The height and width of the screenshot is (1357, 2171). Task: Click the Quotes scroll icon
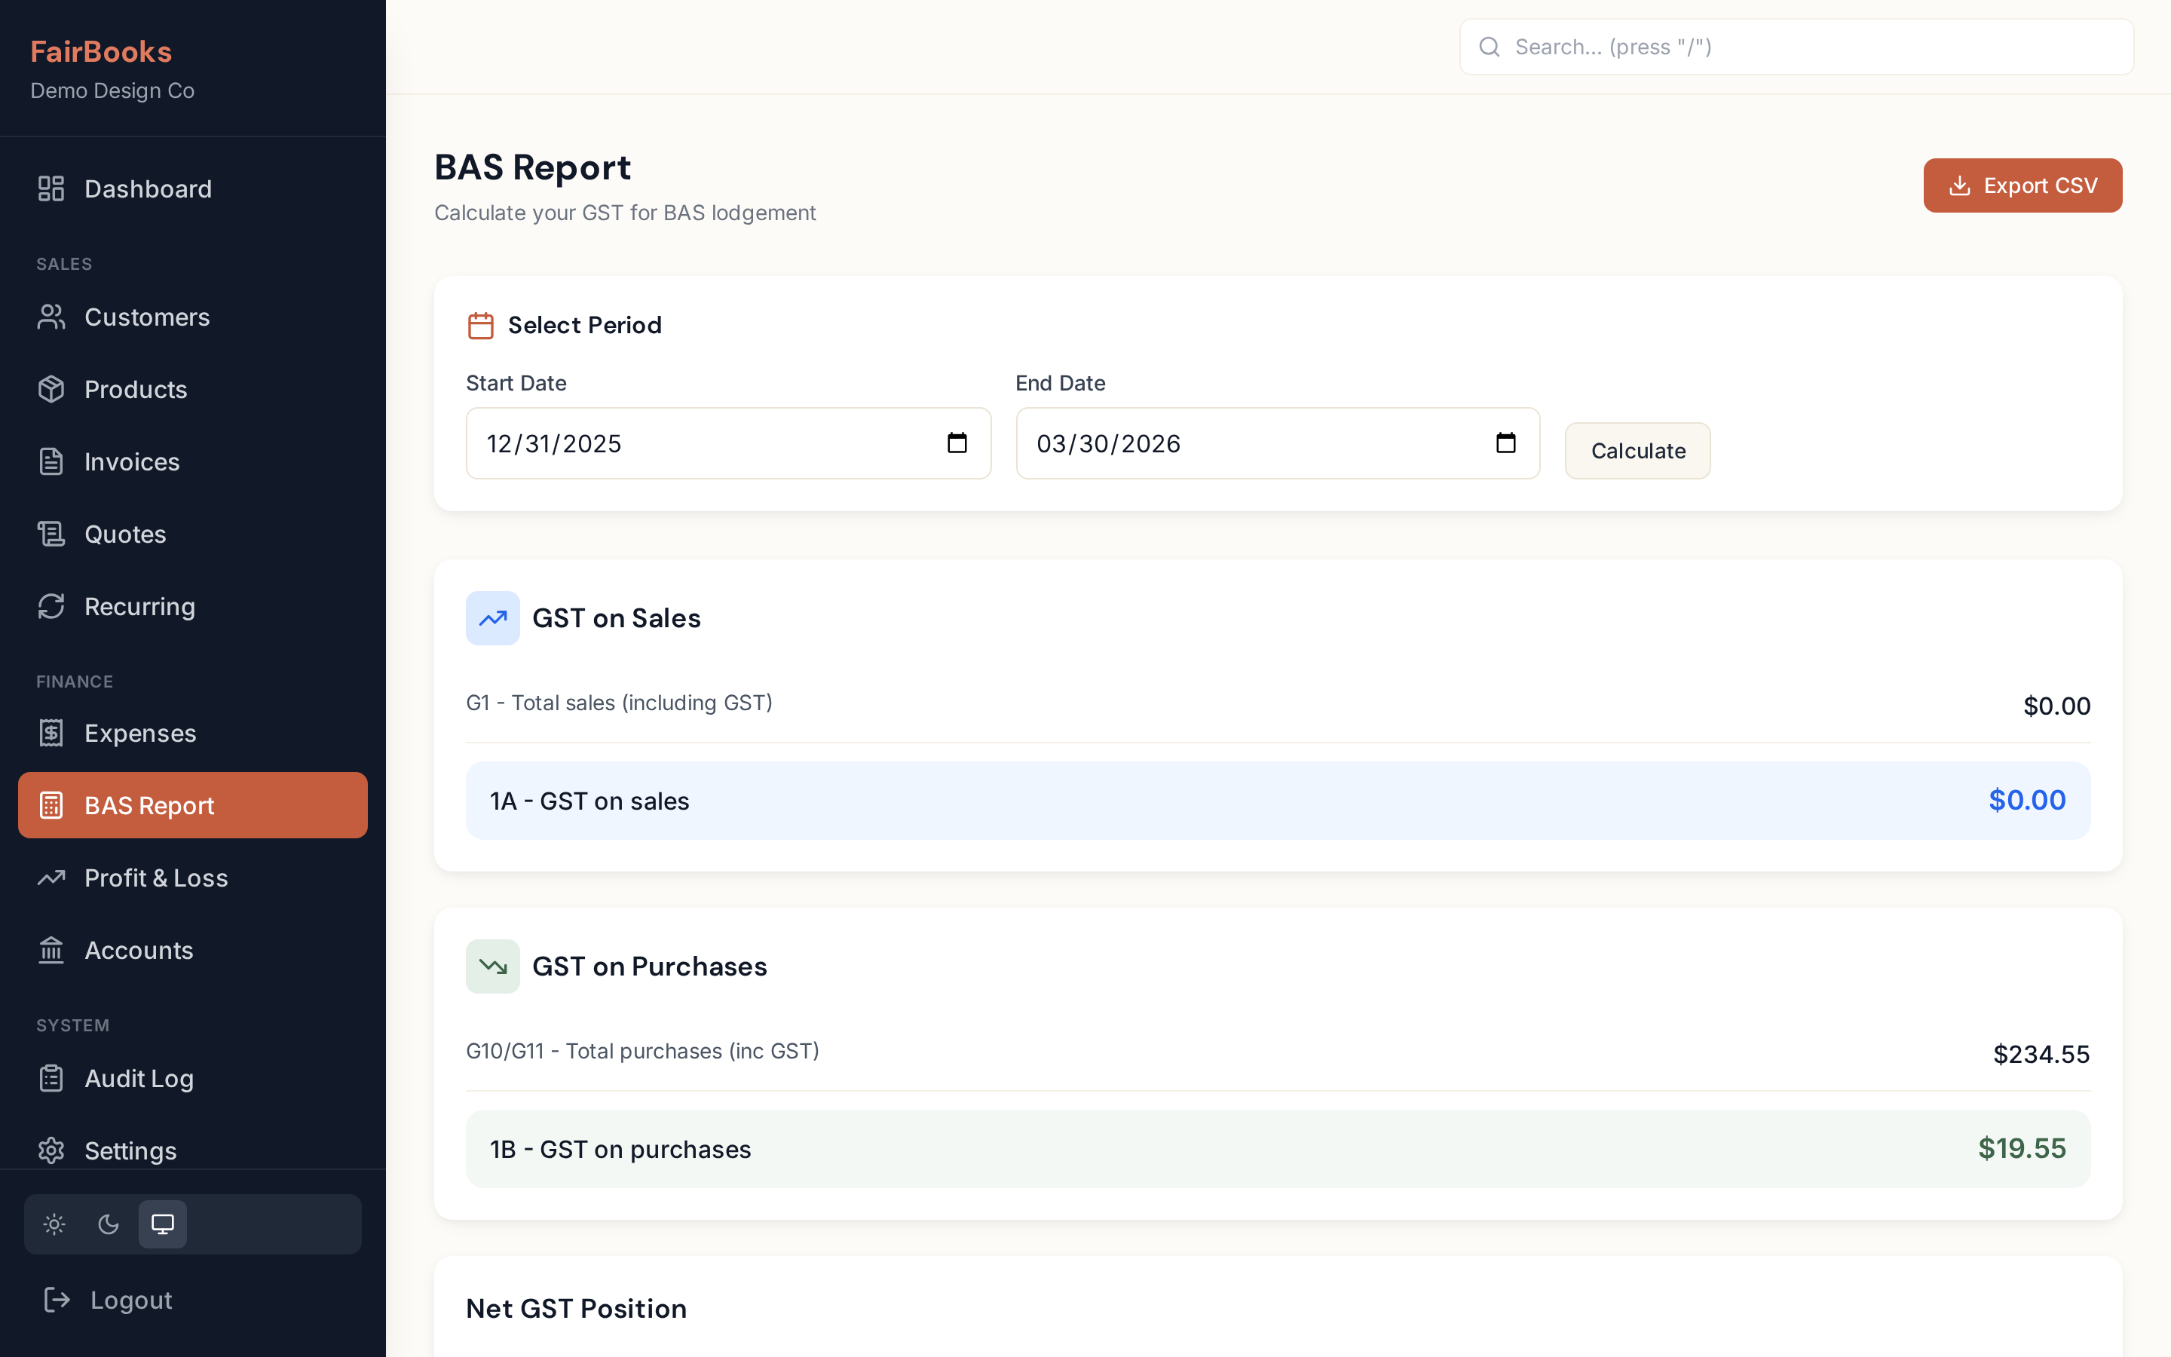point(51,534)
